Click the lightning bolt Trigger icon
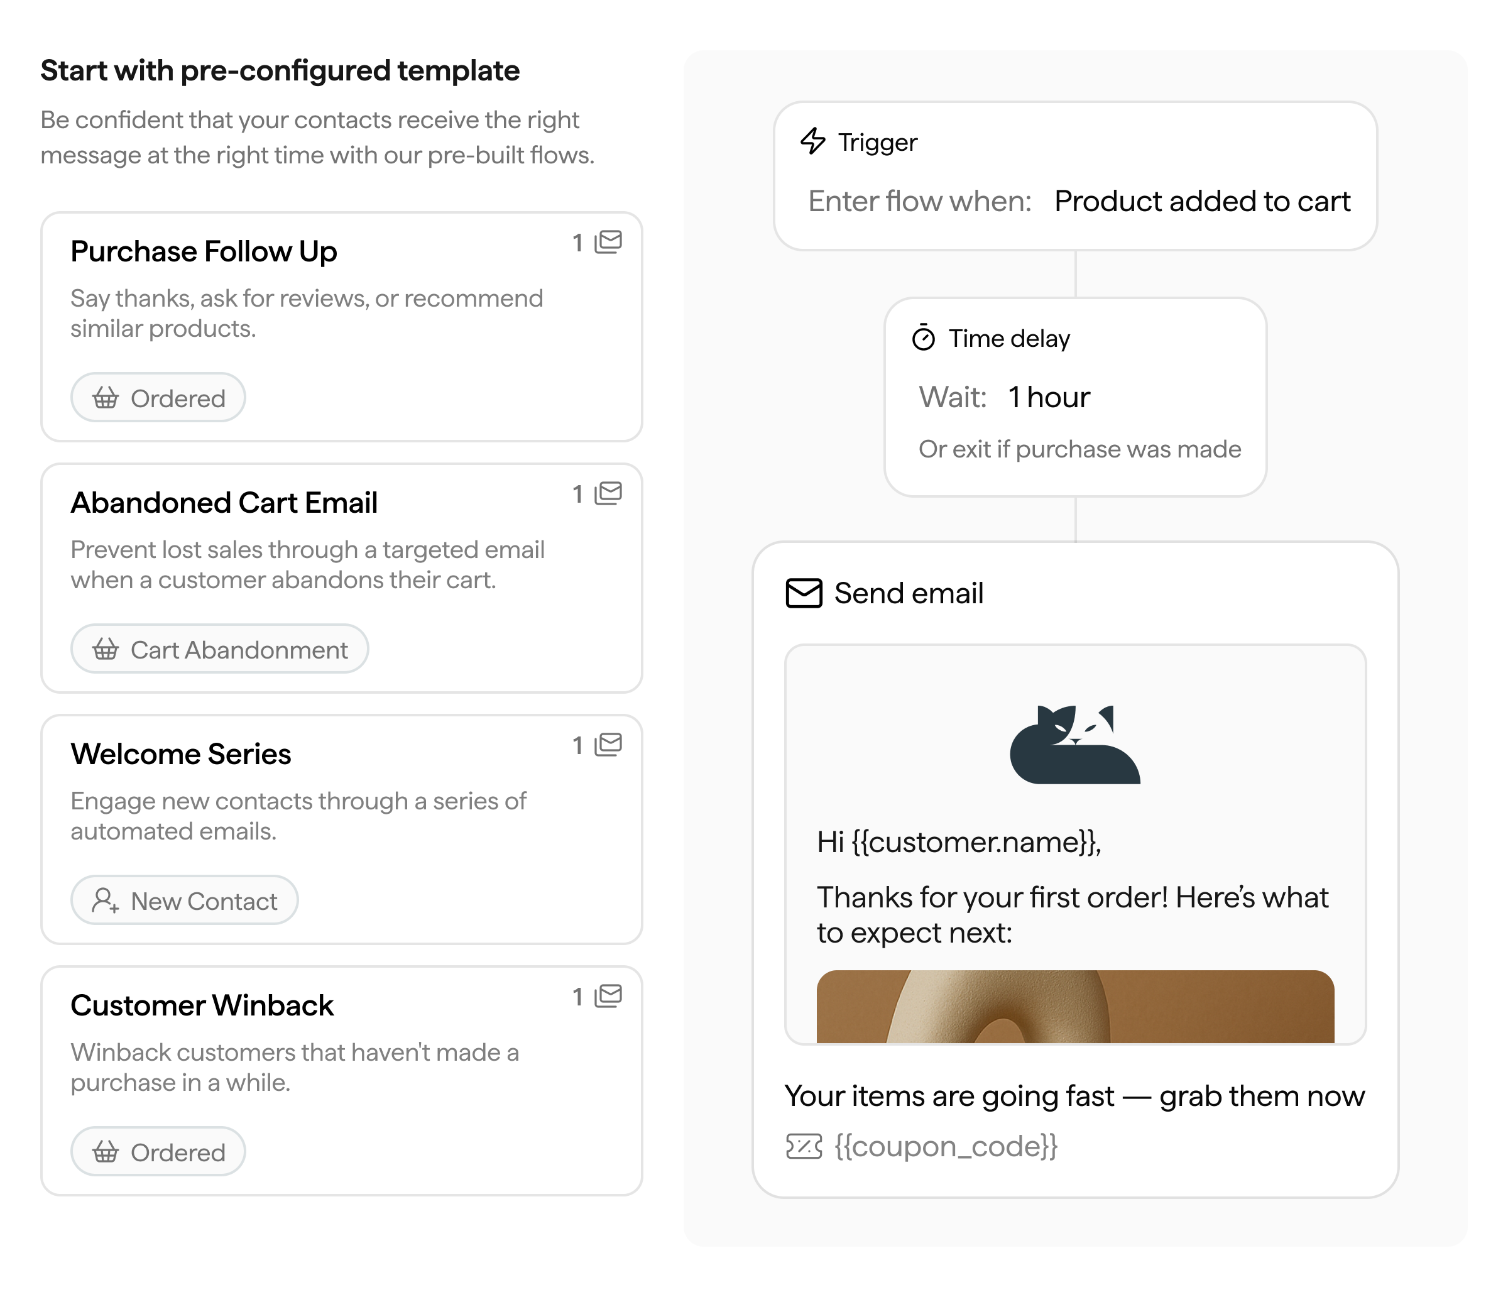 813,141
